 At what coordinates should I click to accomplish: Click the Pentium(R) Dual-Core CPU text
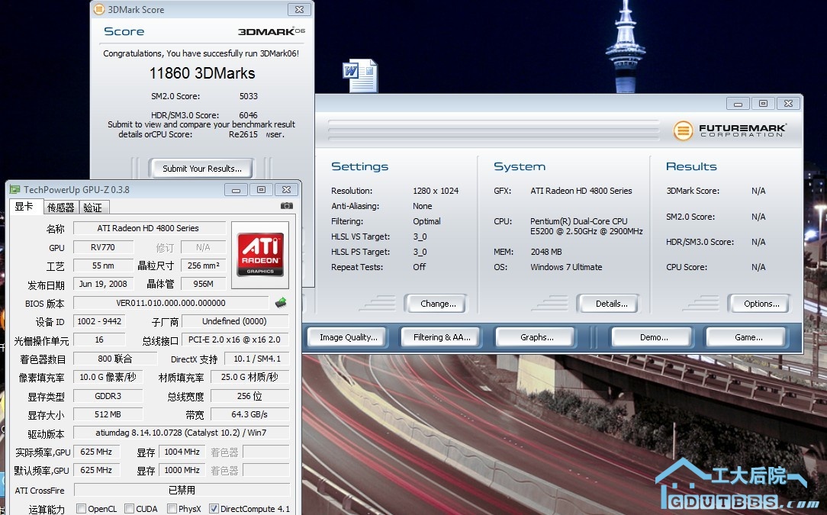(x=578, y=221)
